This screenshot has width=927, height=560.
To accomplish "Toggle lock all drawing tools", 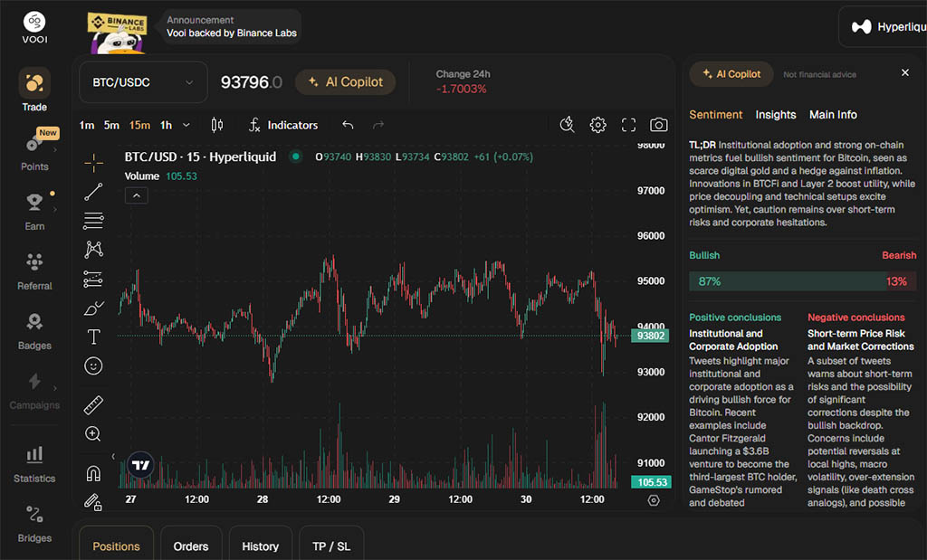I will (x=93, y=501).
